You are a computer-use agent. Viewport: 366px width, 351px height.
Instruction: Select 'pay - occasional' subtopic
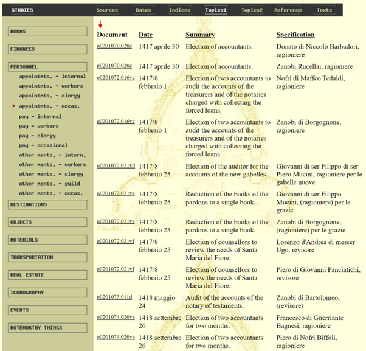(43, 145)
